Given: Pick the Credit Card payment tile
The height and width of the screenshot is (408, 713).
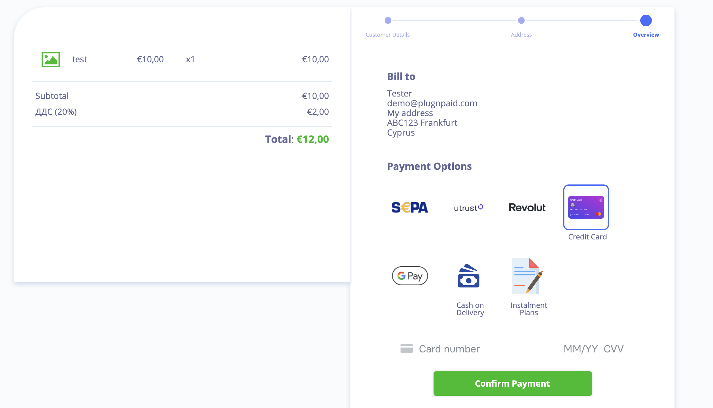Looking at the screenshot, I should point(586,207).
